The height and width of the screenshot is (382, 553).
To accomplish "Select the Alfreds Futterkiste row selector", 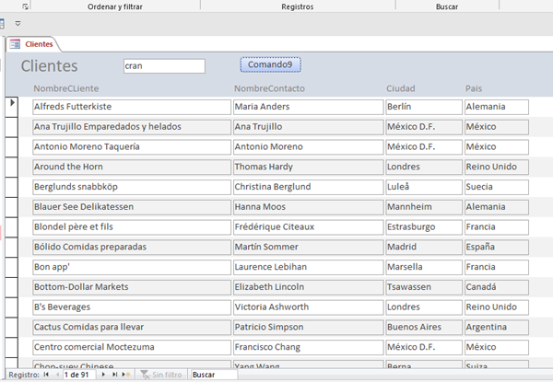I will click(x=12, y=107).
